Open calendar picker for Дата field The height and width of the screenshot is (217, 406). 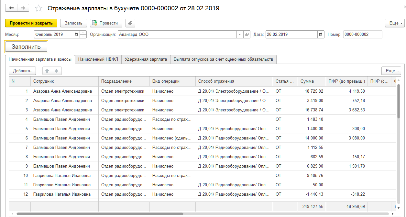(x=321, y=34)
